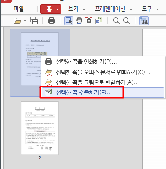Select the snapshot camera tool
Viewport: 166px width, 169px height.
click(x=89, y=21)
